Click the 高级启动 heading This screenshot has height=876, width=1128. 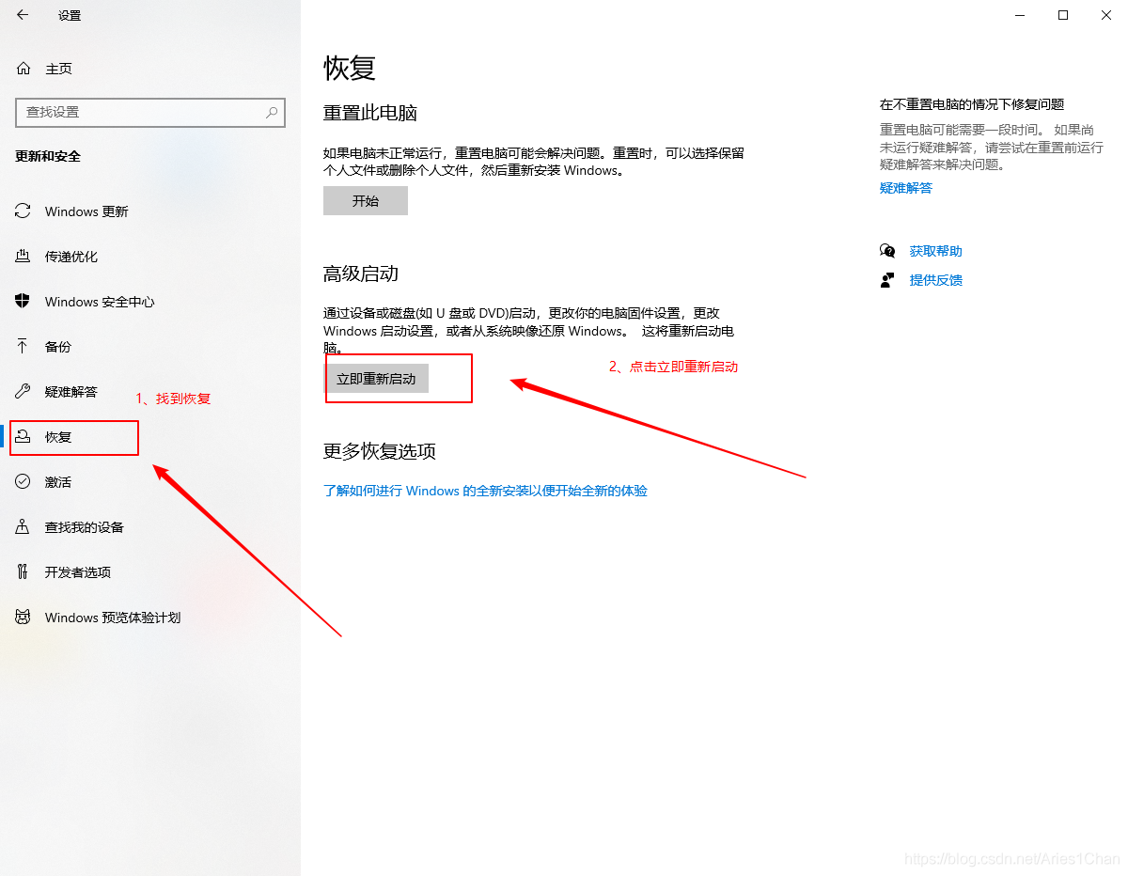click(361, 274)
